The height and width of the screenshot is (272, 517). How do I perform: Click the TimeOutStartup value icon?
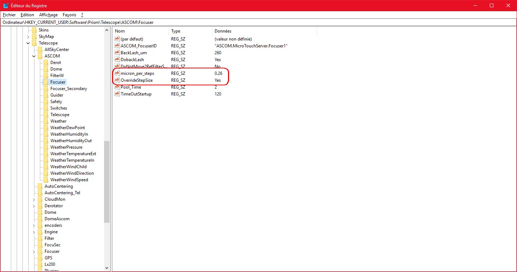tap(117, 94)
